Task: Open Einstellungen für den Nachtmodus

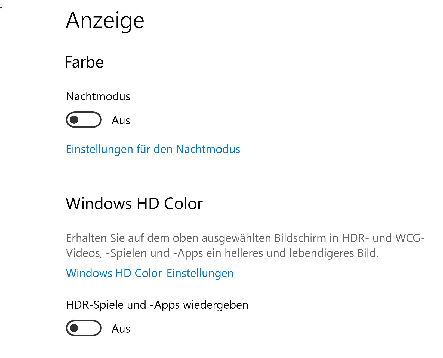Action: pyautogui.click(x=153, y=149)
